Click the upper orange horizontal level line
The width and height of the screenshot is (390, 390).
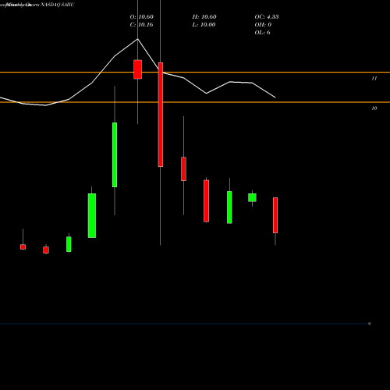(x=195, y=72)
